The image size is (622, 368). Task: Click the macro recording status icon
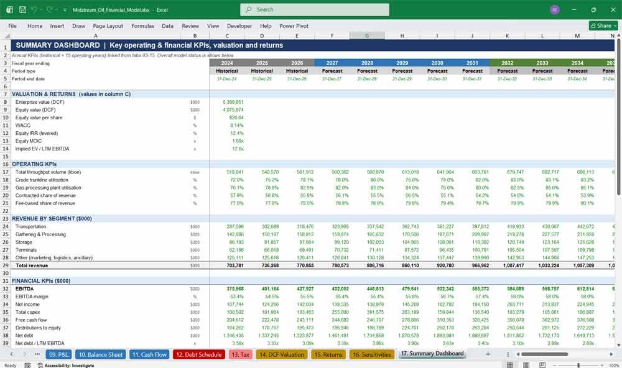coord(27,366)
